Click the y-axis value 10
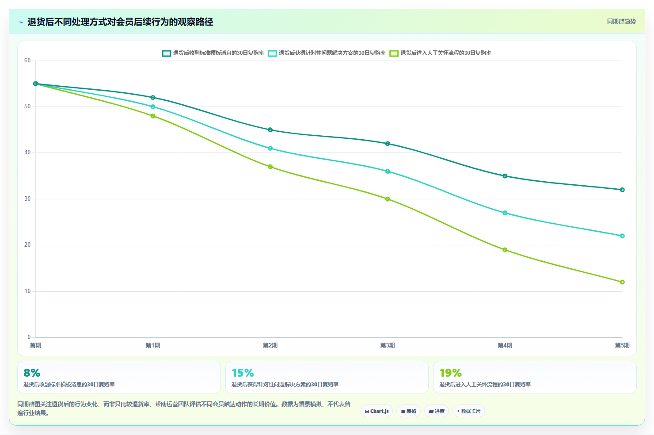This screenshot has width=654, height=435. [27, 291]
